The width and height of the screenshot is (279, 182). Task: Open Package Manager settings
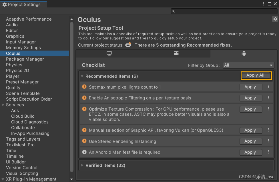click(25, 59)
